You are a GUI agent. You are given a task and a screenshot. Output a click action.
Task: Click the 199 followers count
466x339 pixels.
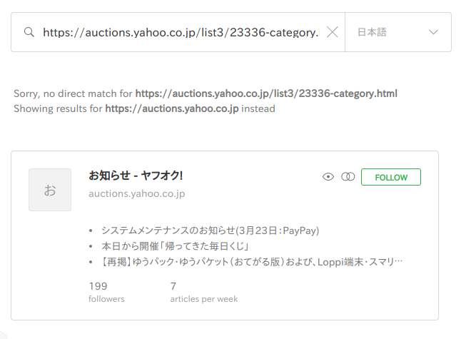point(98,286)
